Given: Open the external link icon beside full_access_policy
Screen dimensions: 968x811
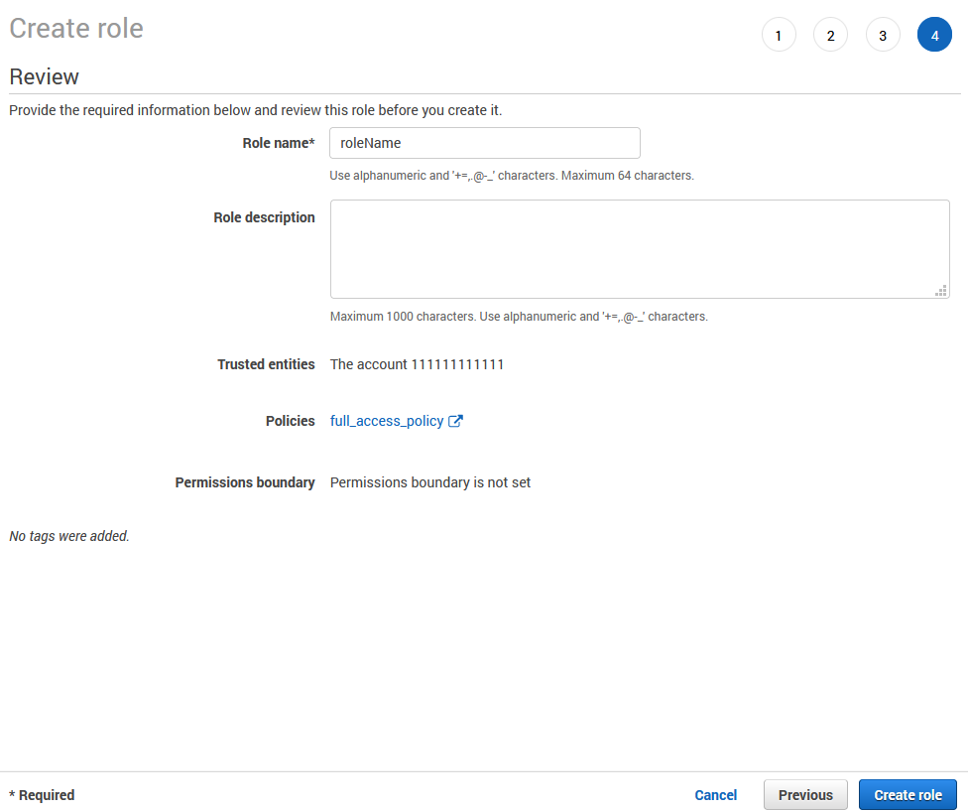Looking at the screenshot, I should 456,421.
